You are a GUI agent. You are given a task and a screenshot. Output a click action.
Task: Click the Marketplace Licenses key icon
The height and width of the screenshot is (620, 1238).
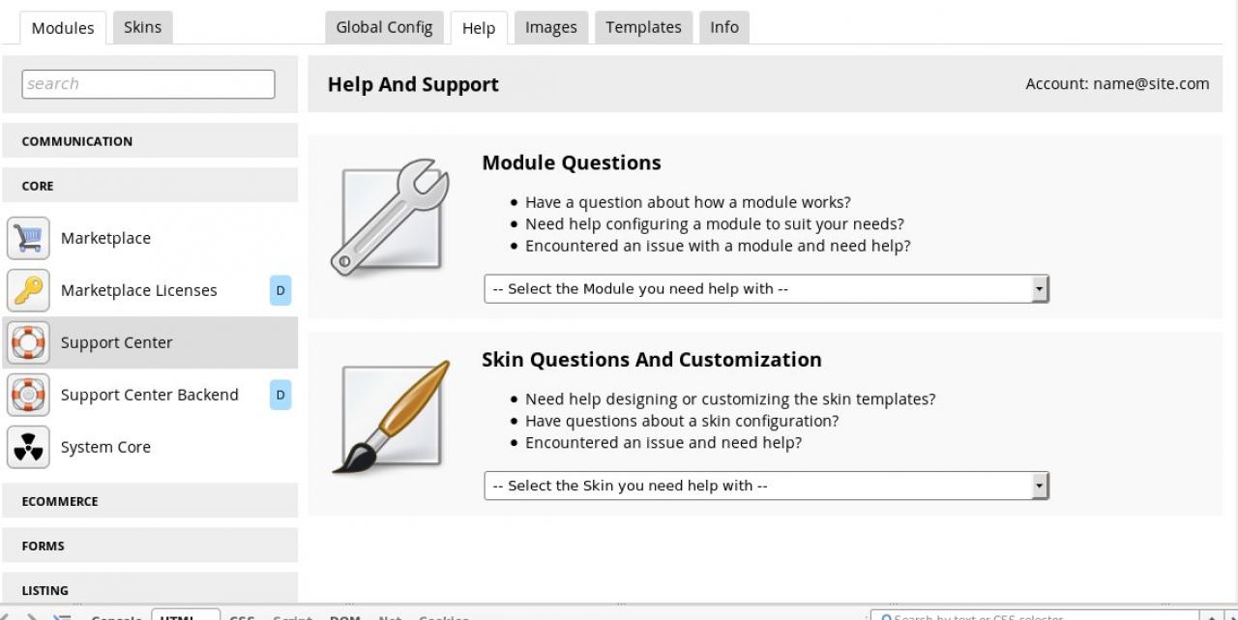click(x=28, y=290)
